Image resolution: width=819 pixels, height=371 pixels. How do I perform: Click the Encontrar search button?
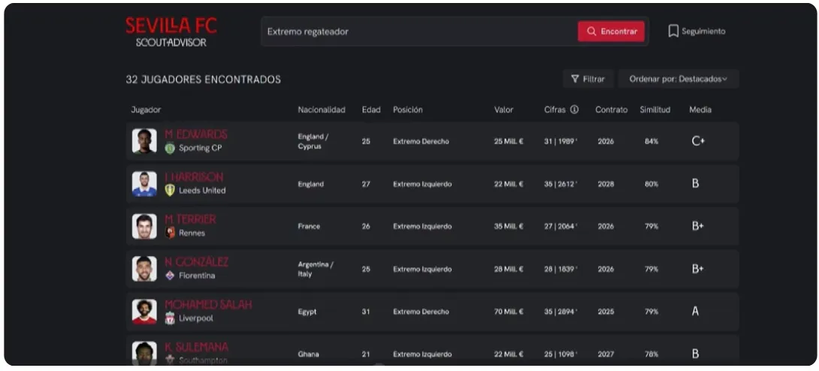[x=611, y=32]
